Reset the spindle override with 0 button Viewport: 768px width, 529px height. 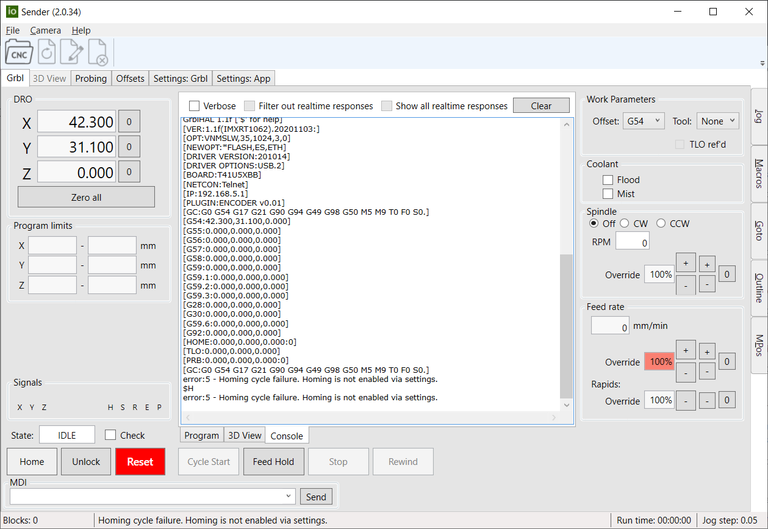726,275
